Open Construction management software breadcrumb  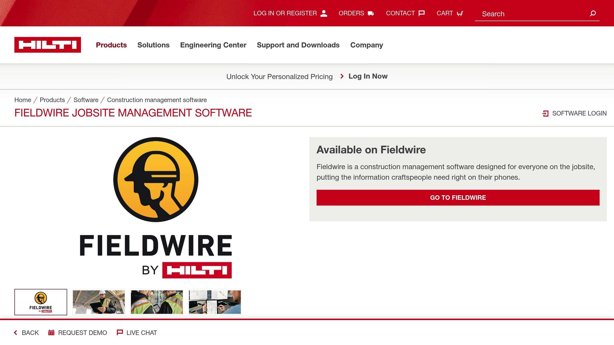coord(157,100)
